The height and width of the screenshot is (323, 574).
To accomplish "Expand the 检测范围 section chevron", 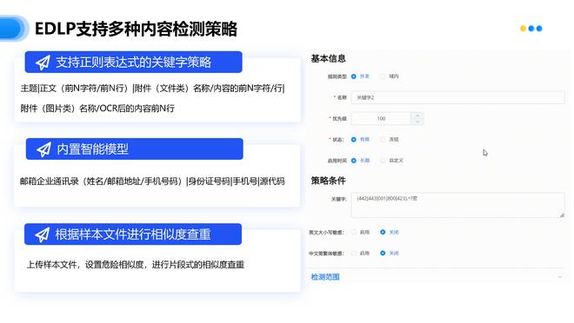I will coord(560,277).
